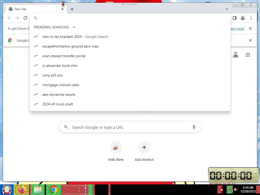The width and height of the screenshot is (260, 195).
Task: Choose suggestion sony ps5 pro
Action: click(x=130, y=75)
